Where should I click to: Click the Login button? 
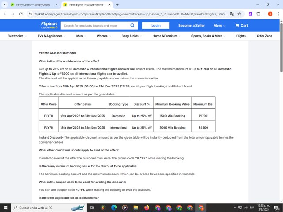tap(156, 26)
